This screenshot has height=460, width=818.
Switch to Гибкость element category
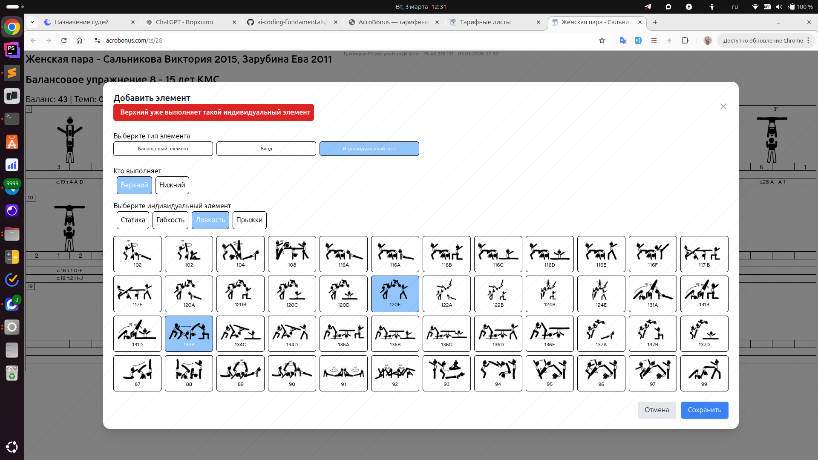pyautogui.click(x=170, y=220)
